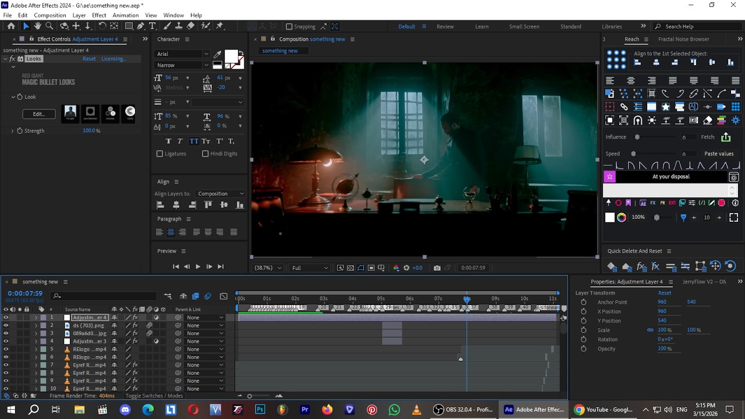Center-align text in Paragraph panel
Screen dimensions: 745x419
pyautogui.click(x=171, y=232)
